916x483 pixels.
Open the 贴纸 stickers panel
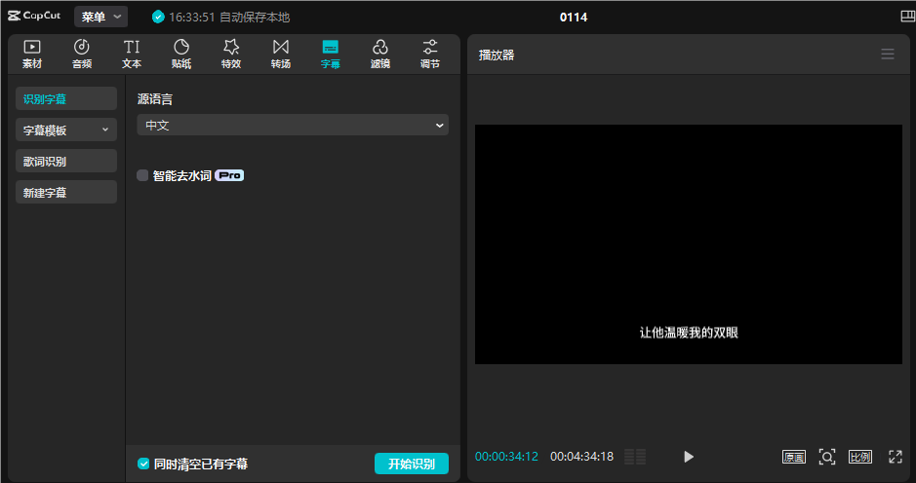pyautogui.click(x=181, y=54)
